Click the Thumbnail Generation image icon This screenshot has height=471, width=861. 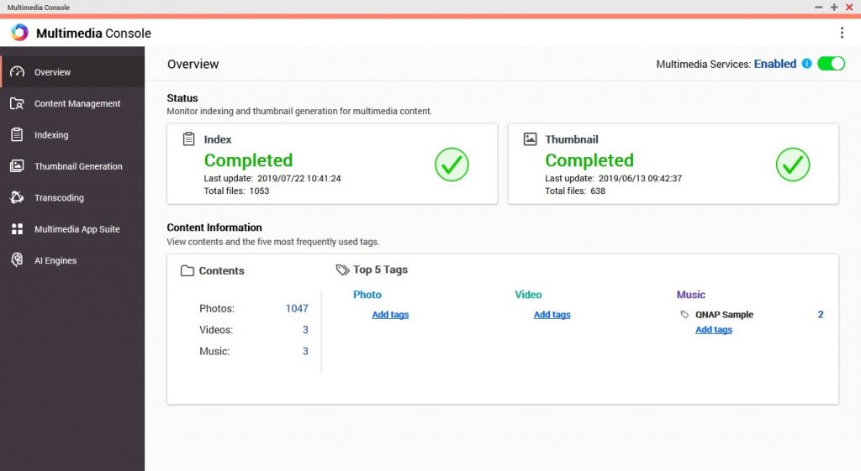[17, 165]
